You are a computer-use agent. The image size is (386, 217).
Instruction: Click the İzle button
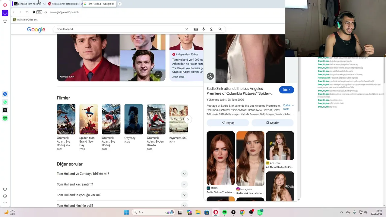pos(286,90)
